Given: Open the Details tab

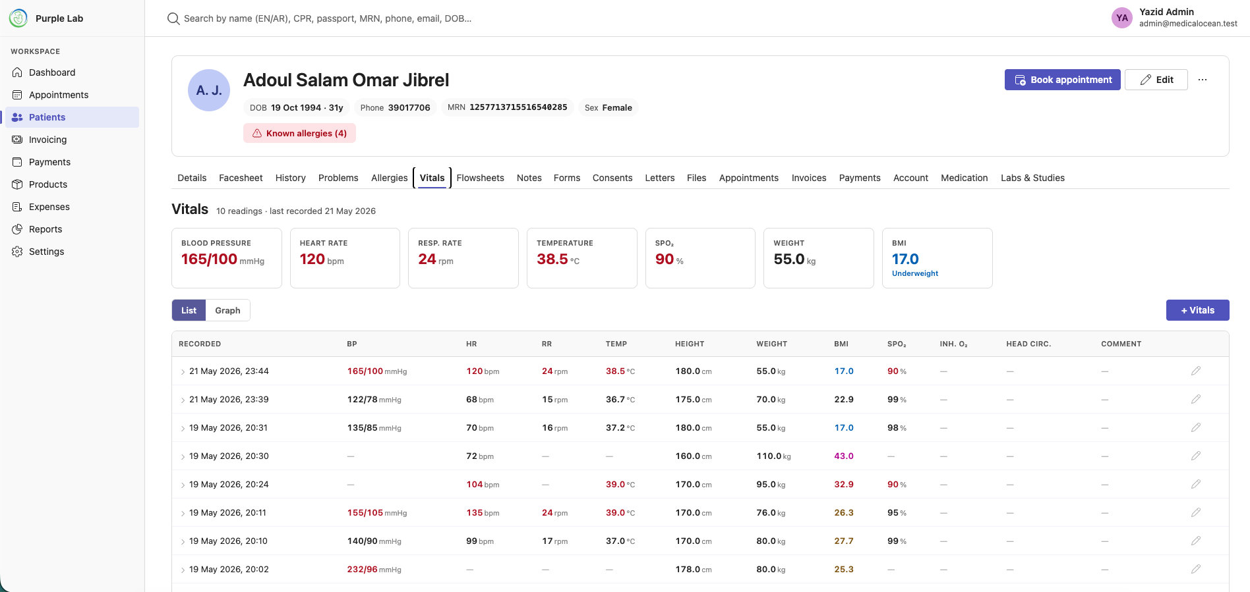Looking at the screenshot, I should 192,178.
